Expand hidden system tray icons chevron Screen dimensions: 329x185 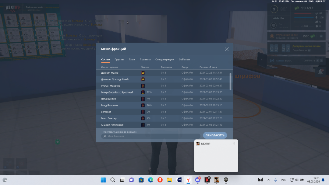268,180
